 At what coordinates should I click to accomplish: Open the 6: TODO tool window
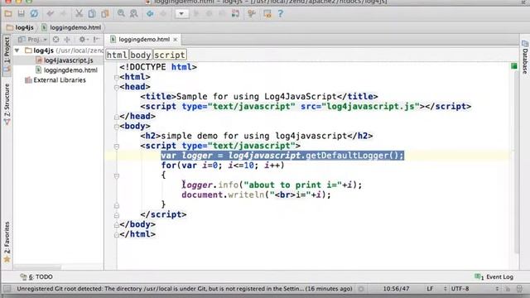click(x=36, y=276)
